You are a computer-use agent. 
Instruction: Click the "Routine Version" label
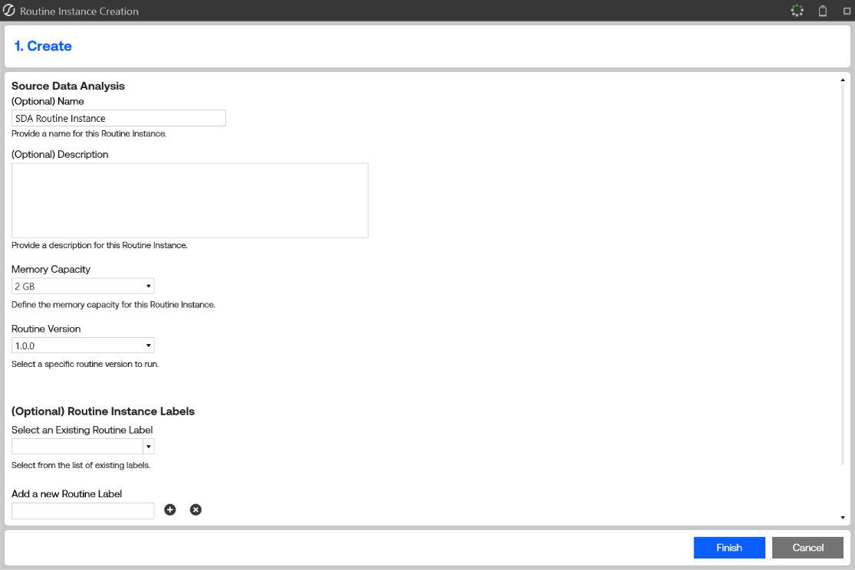point(46,329)
